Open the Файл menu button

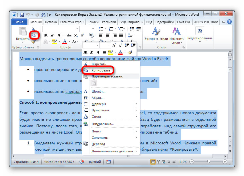19,22
